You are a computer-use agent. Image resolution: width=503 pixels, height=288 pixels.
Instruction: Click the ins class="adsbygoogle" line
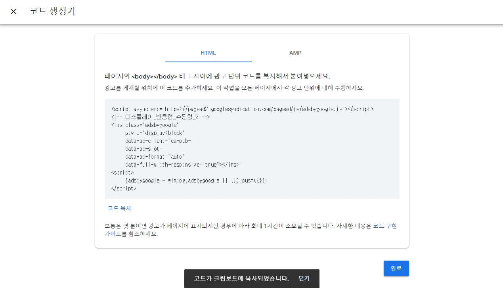pos(145,125)
